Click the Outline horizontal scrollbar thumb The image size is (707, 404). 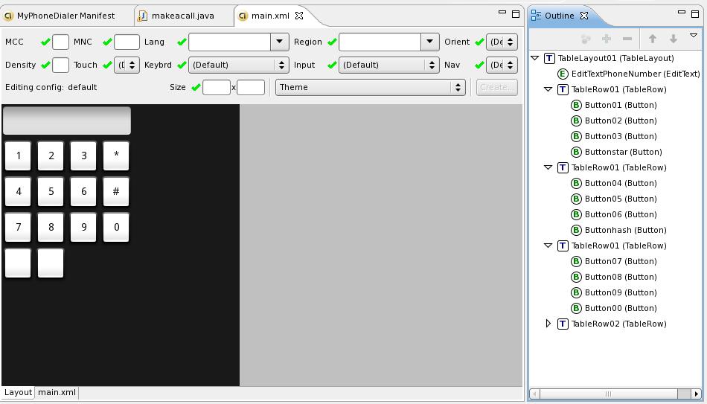(x=609, y=394)
